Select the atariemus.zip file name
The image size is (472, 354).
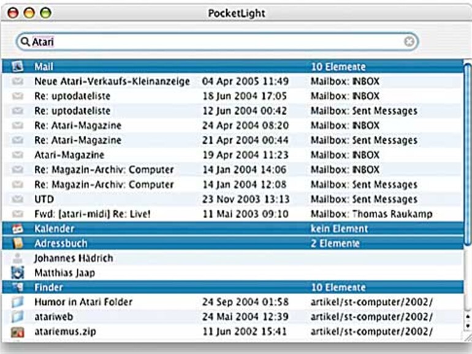65,331
